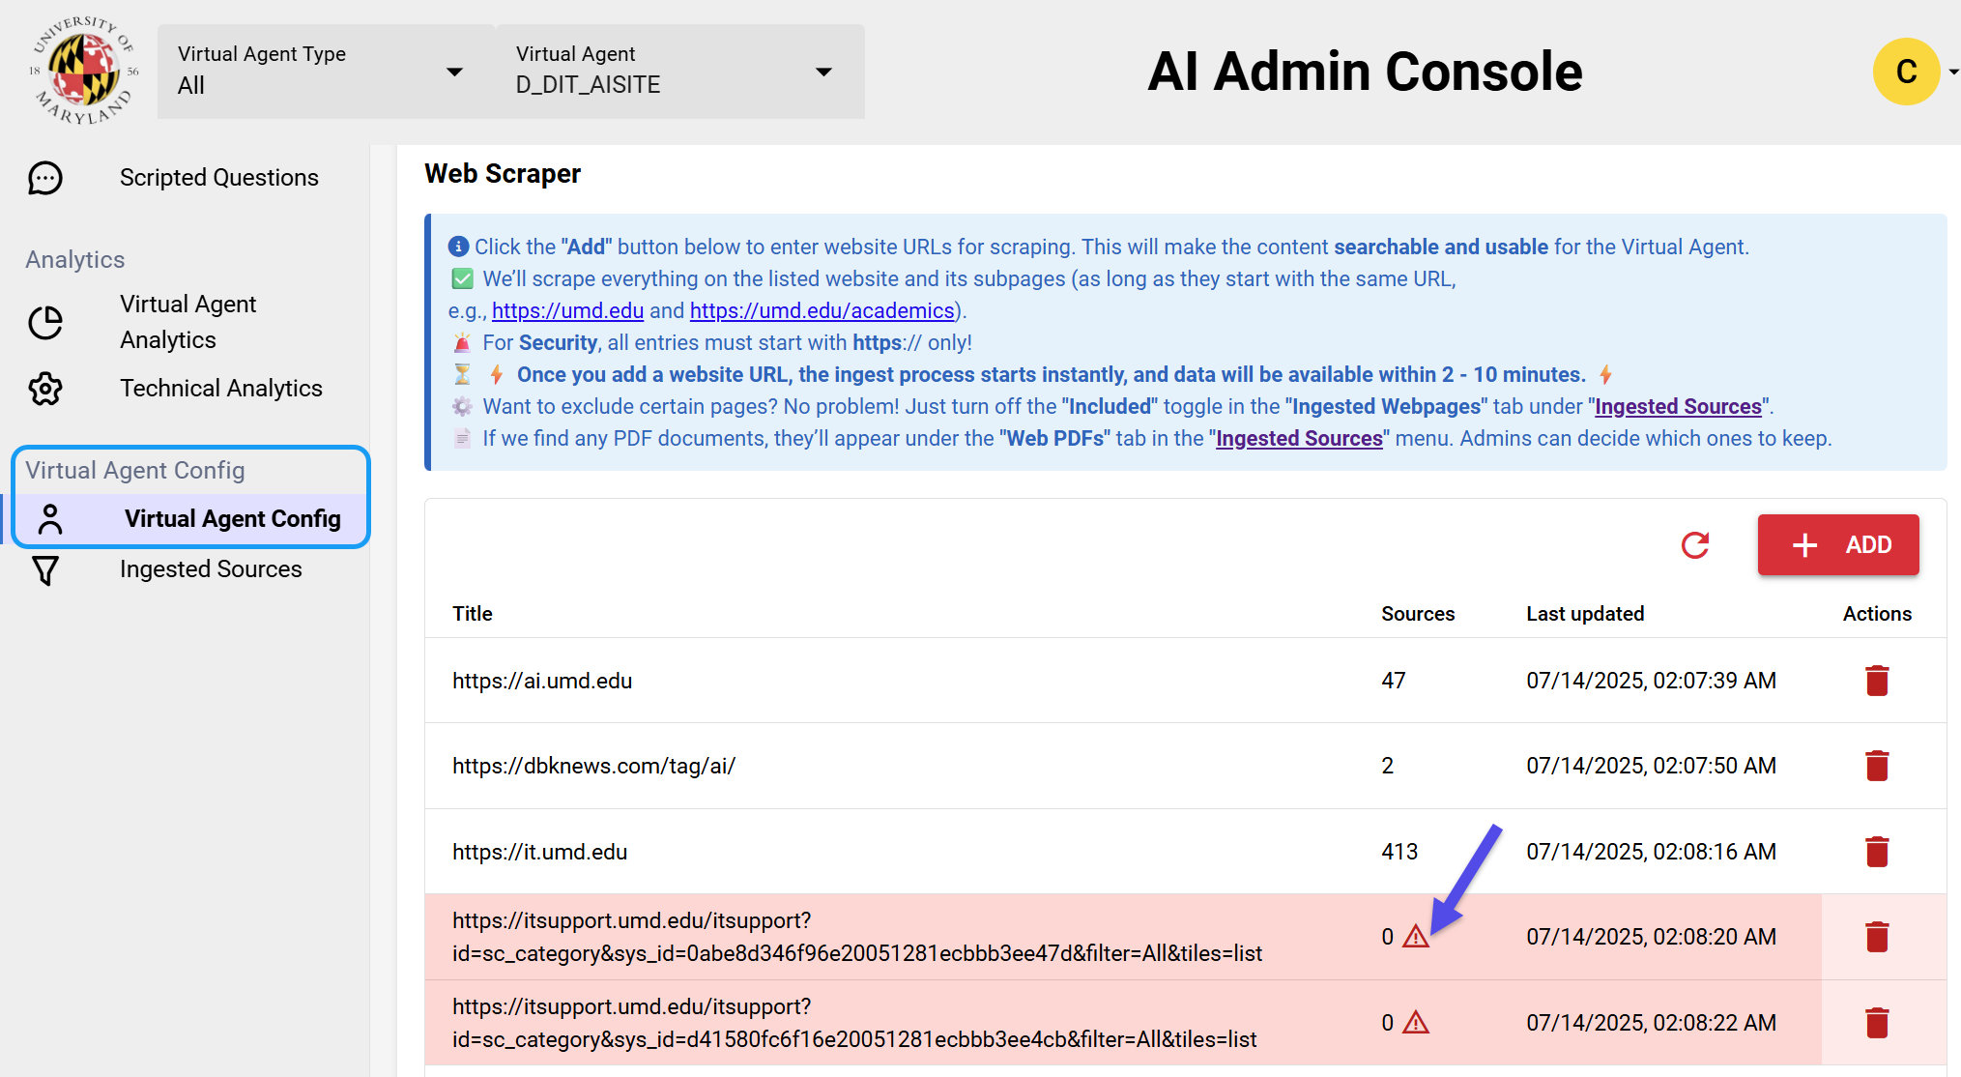The width and height of the screenshot is (1961, 1077).
Task: Click trash icon for https://it.umd.edu
Action: [x=1876, y=852]
